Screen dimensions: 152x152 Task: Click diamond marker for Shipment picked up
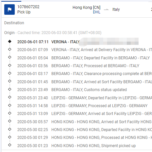click(x=10, y=145)
